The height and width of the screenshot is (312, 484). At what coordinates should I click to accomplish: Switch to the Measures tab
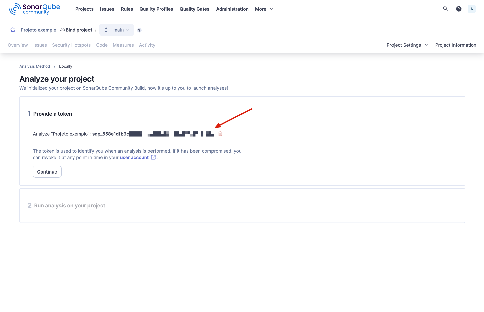coord(123,45)
